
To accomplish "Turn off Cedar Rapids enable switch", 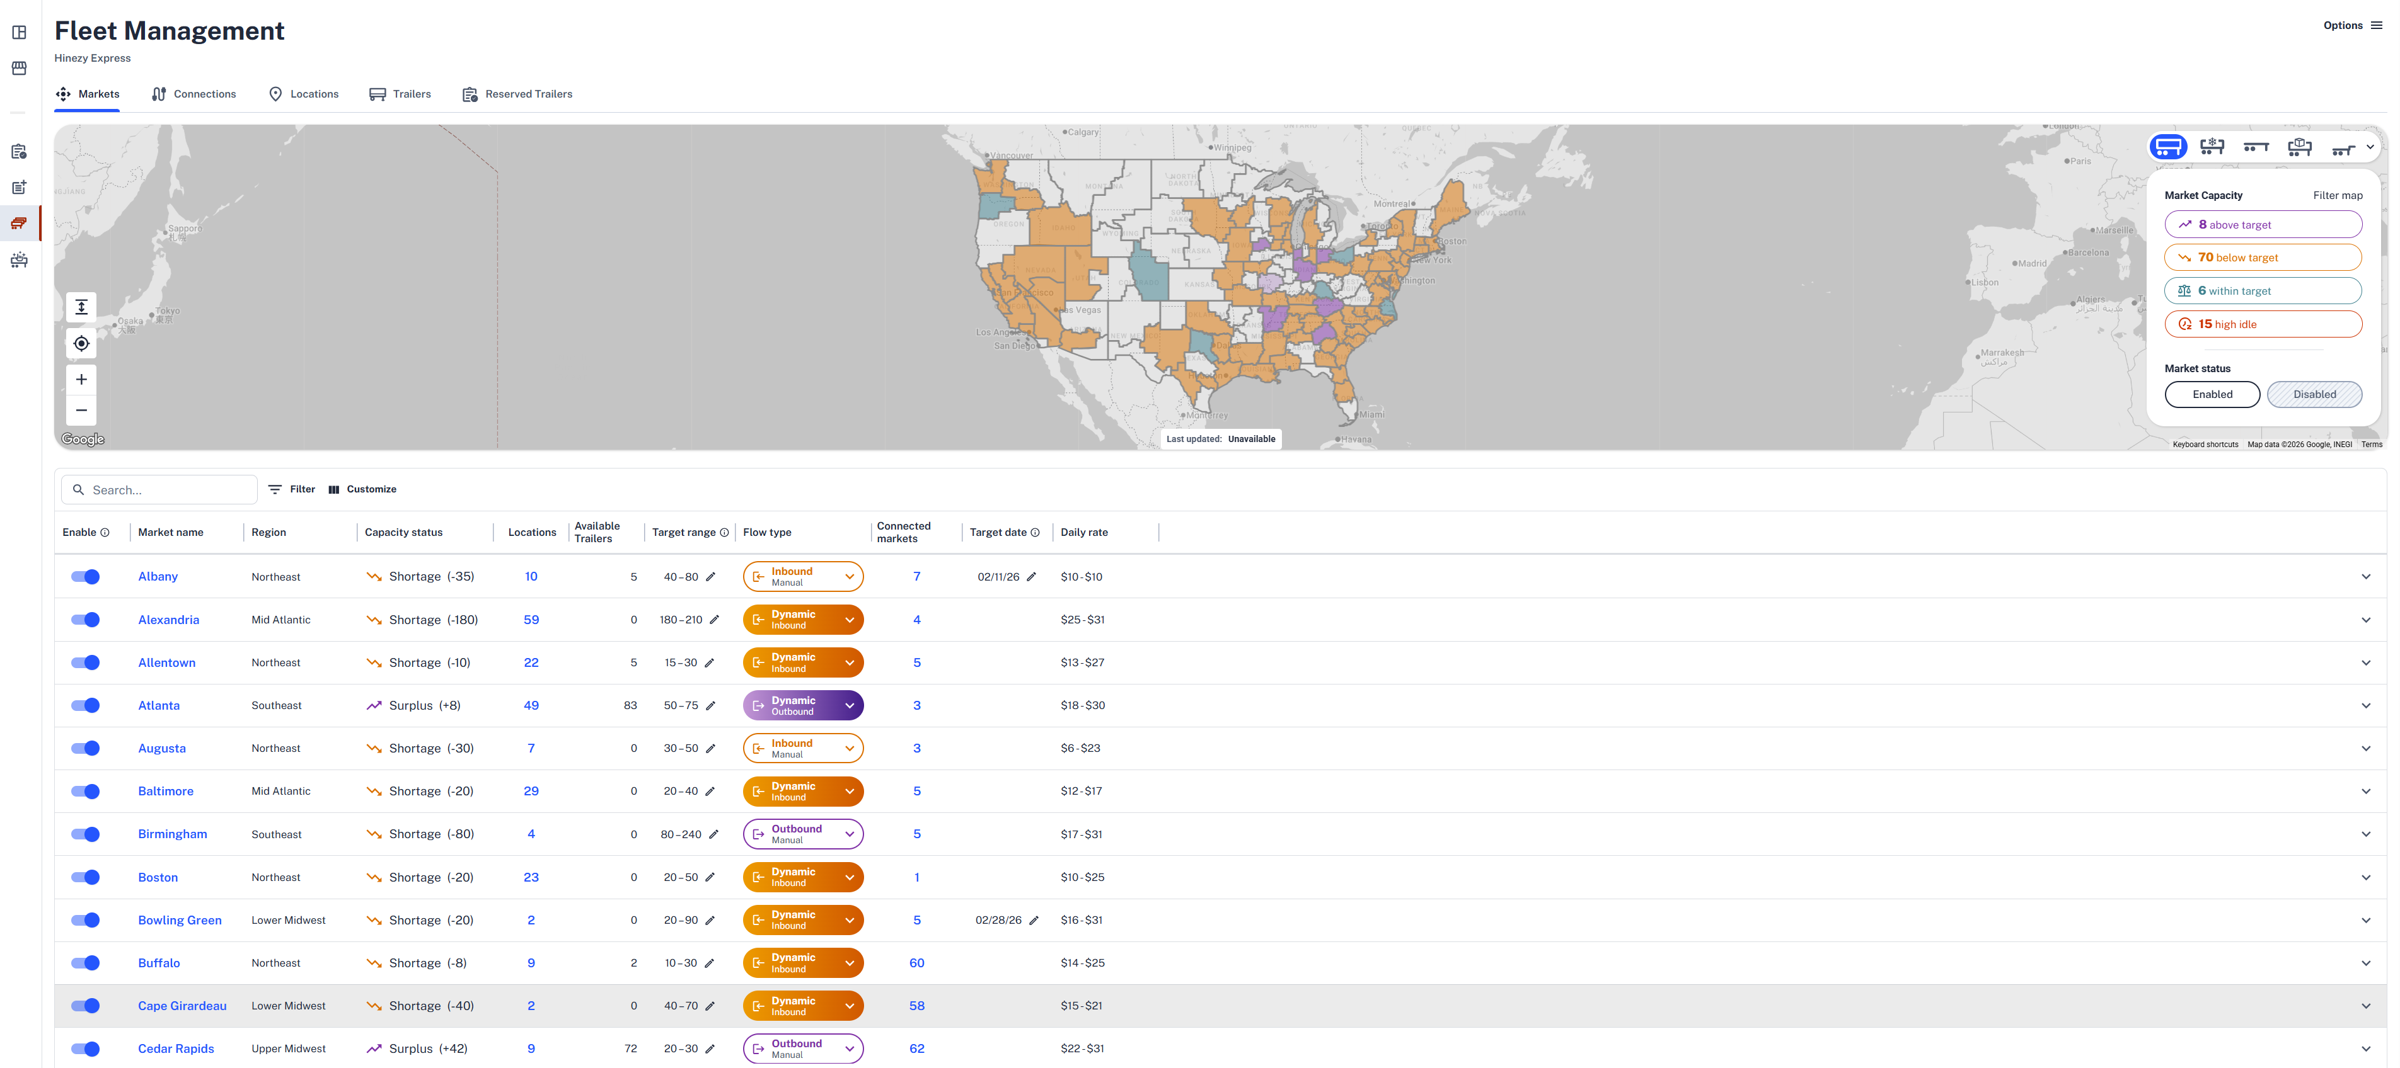I will click(x=86, y=1049).
